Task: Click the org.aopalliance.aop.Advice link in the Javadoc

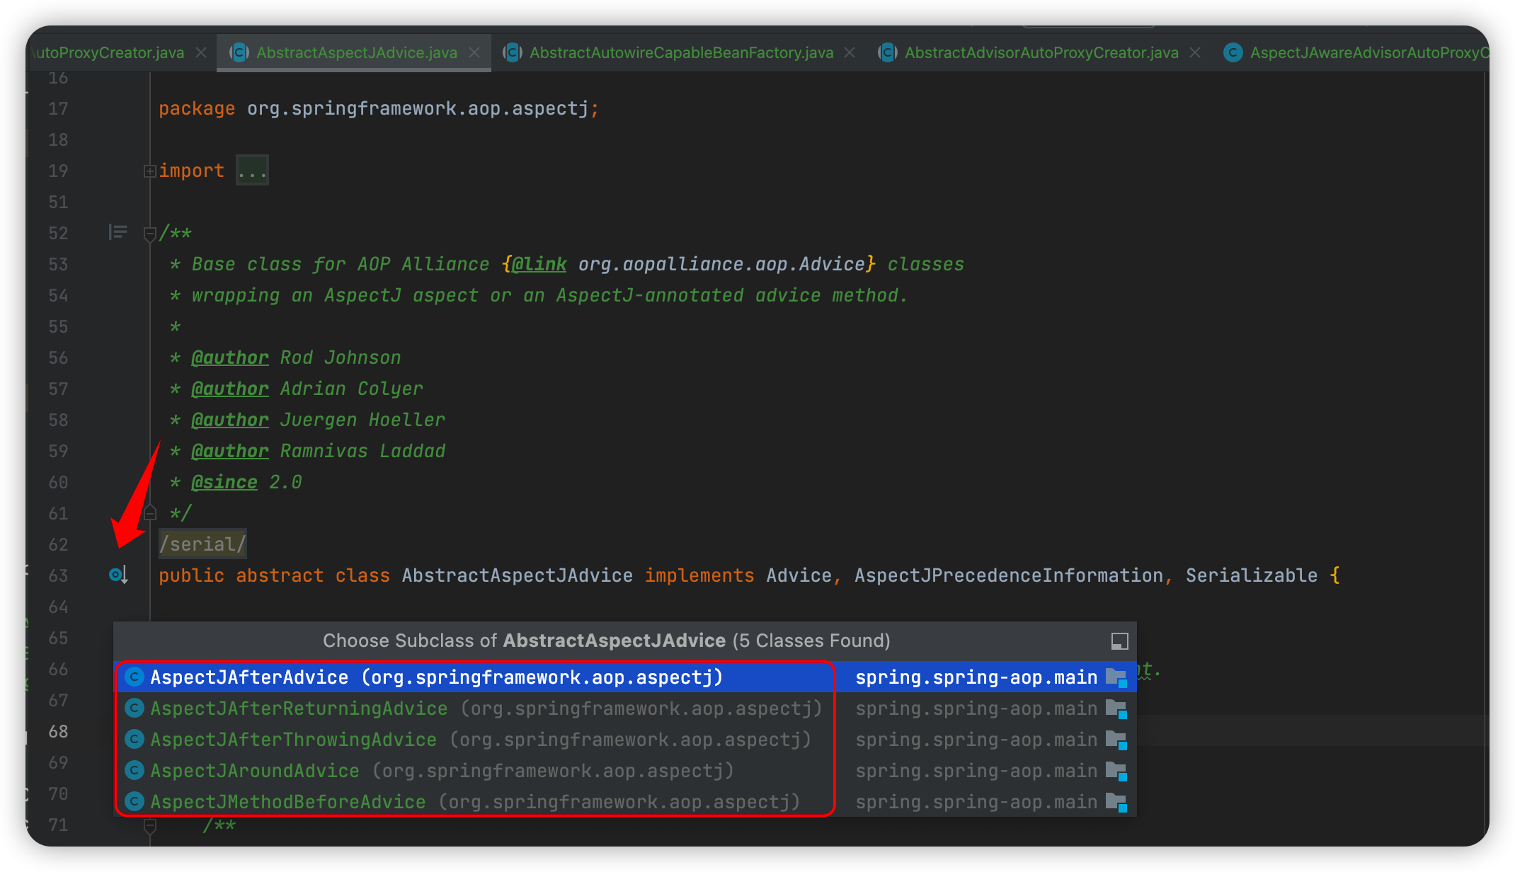Action: [x=721, y=264]
